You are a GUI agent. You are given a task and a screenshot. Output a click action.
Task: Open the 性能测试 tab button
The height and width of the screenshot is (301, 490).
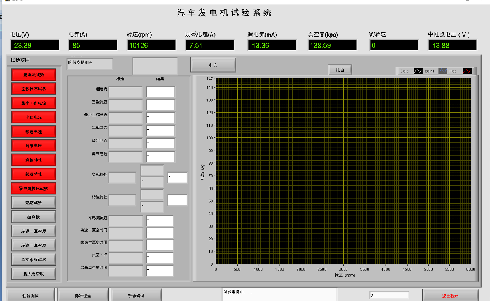(30, 295)
